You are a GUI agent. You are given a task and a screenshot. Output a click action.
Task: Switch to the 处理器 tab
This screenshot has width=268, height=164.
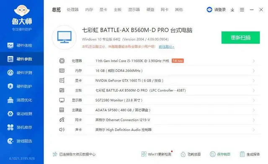(72, 10)
